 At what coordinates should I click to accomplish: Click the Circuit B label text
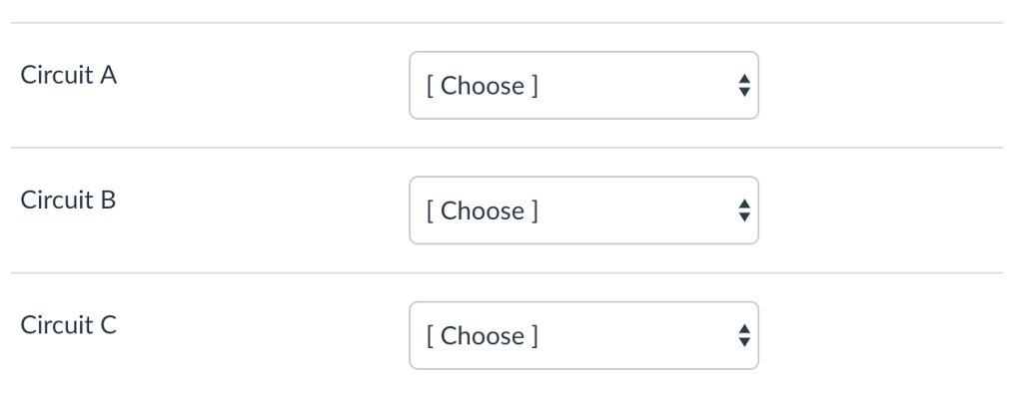pyautogui.click(x=68, y=200)
